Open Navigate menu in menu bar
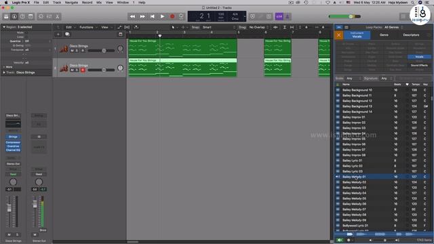This screenshot has height=244, width=434. [x=71, y=3]
